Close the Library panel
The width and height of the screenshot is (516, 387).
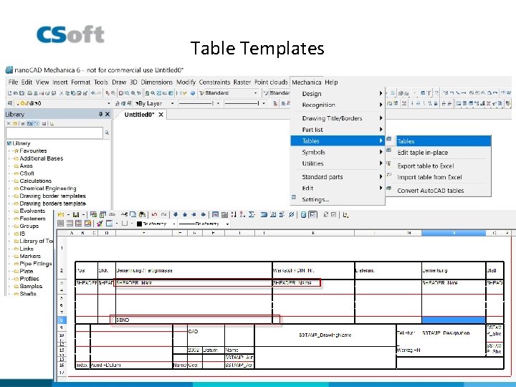(x=107, y=114)
